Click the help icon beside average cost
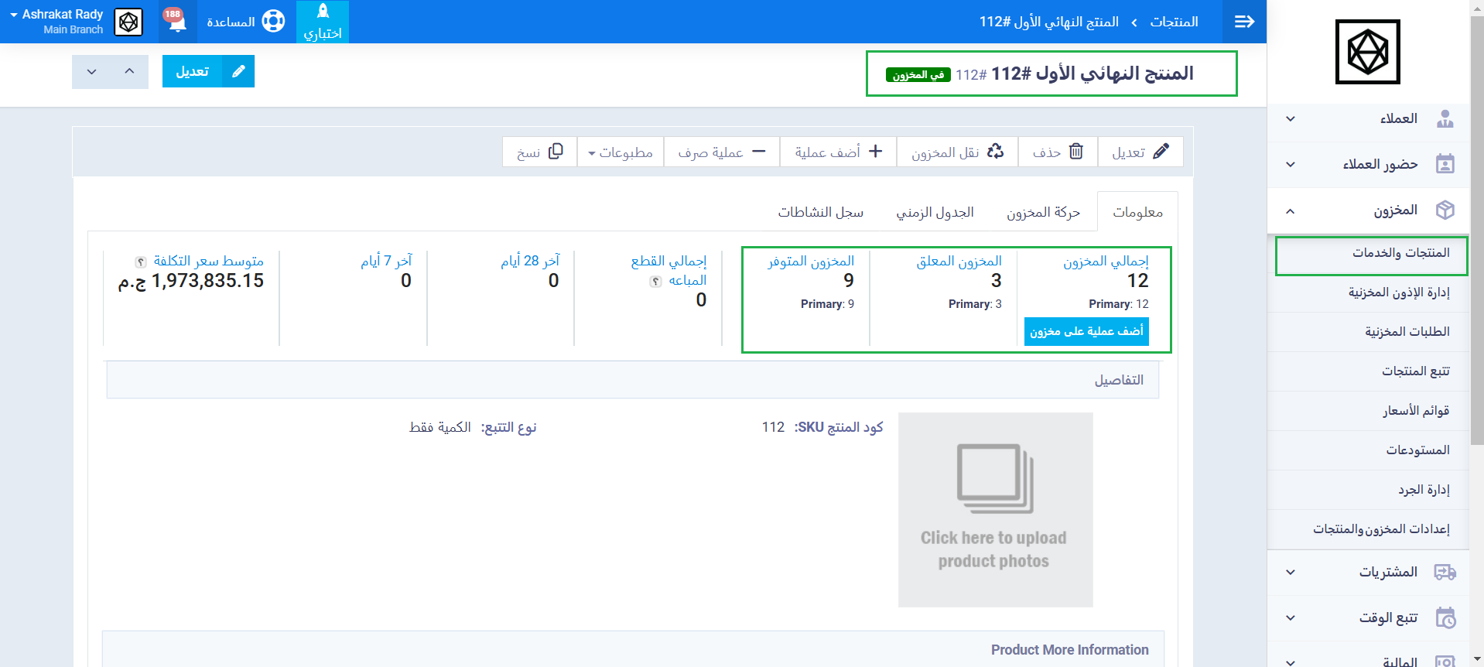This screenshot has height=667, width=1484. click(141, 262)
